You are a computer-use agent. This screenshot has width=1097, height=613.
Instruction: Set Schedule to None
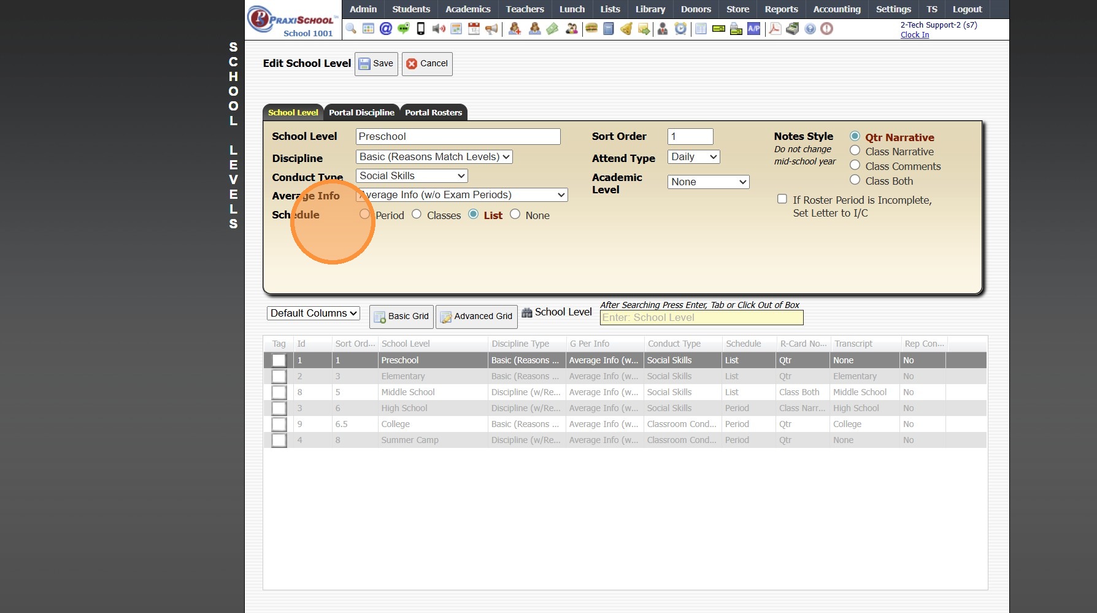pos(515,214)
